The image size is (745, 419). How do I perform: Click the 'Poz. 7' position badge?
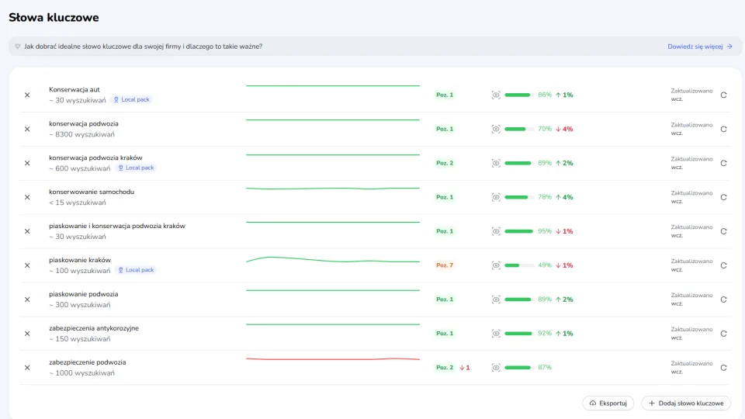coord(445,265)
